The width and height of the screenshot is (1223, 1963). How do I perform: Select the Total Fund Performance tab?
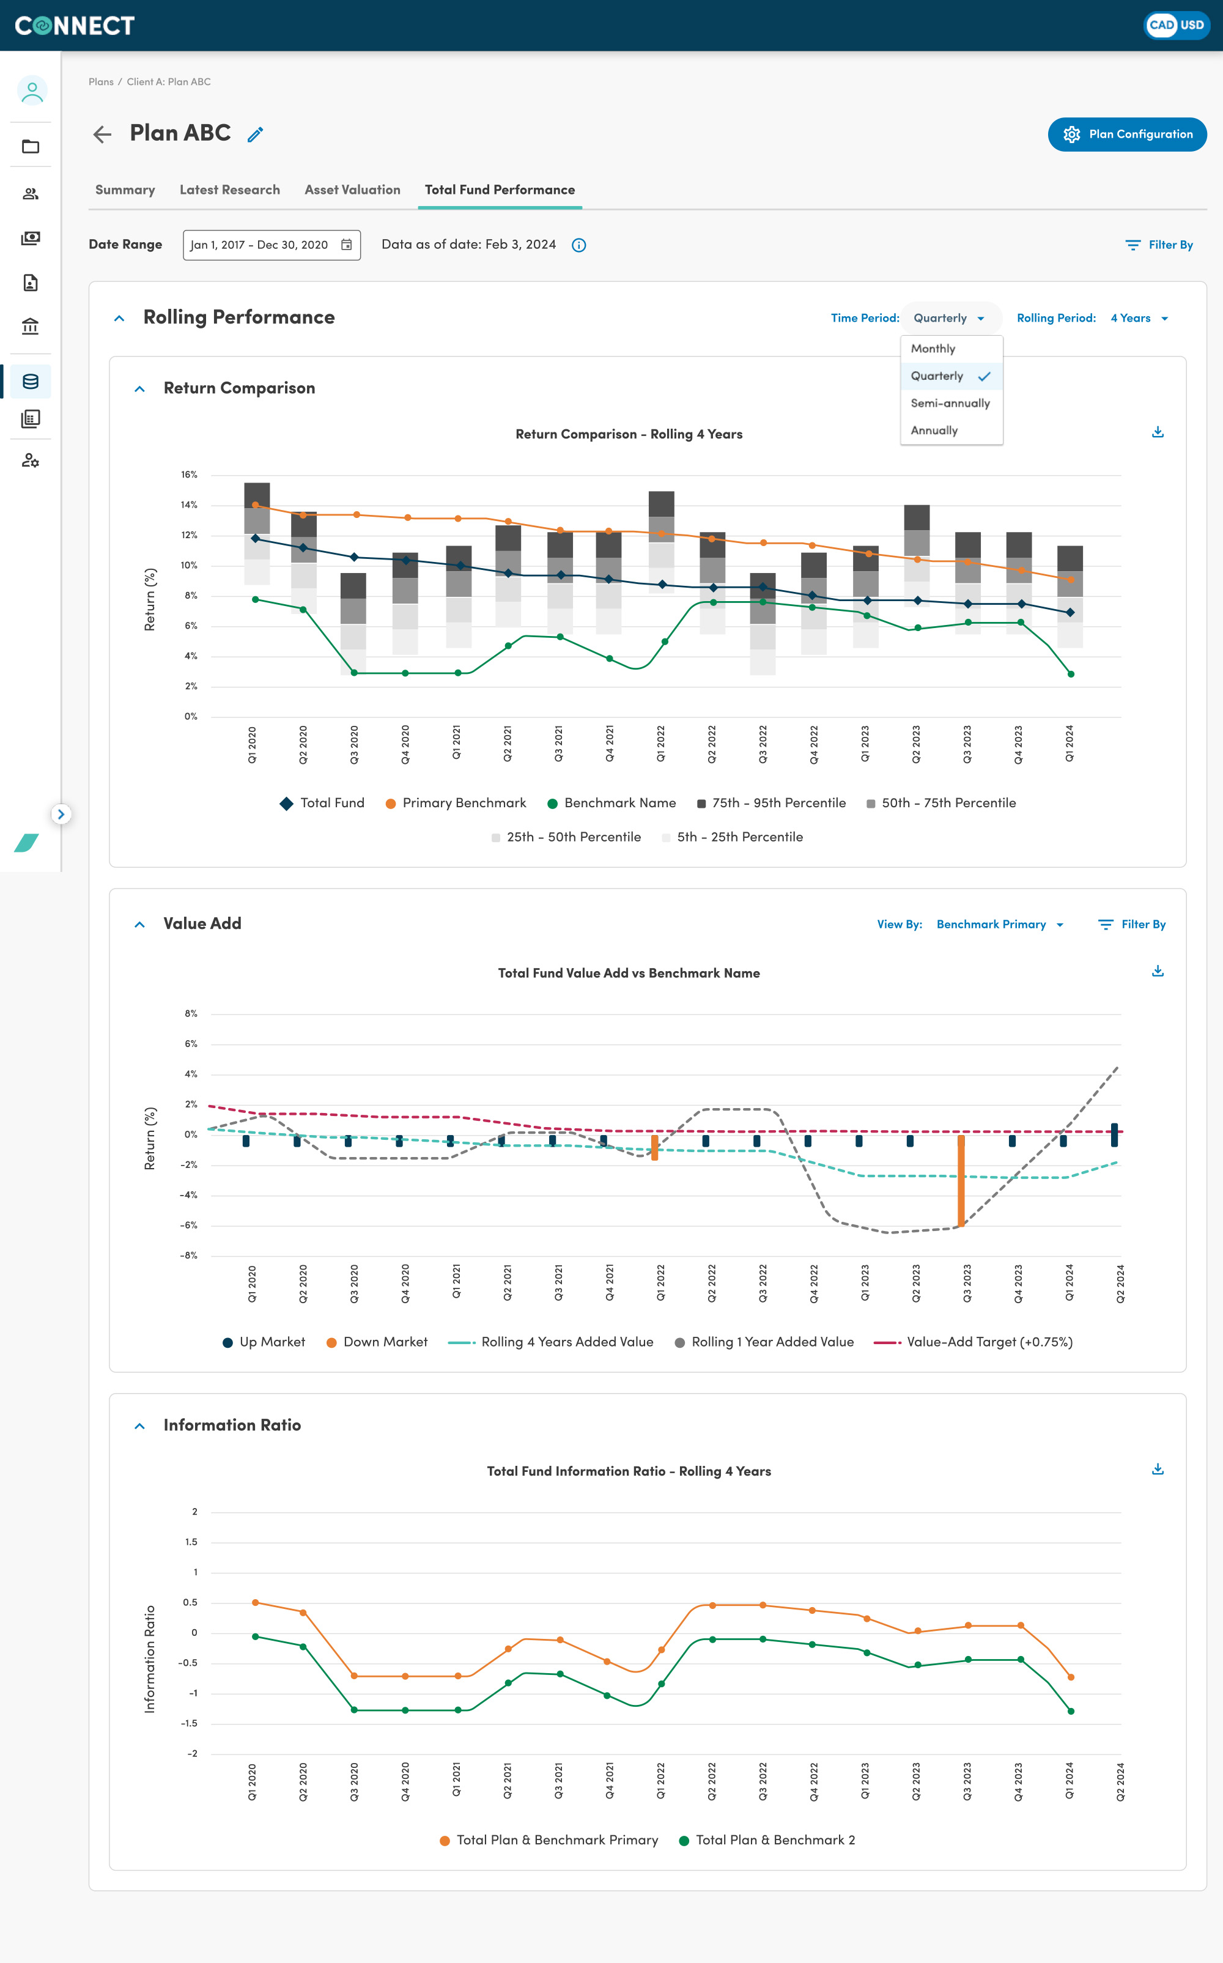coord(500,190)
